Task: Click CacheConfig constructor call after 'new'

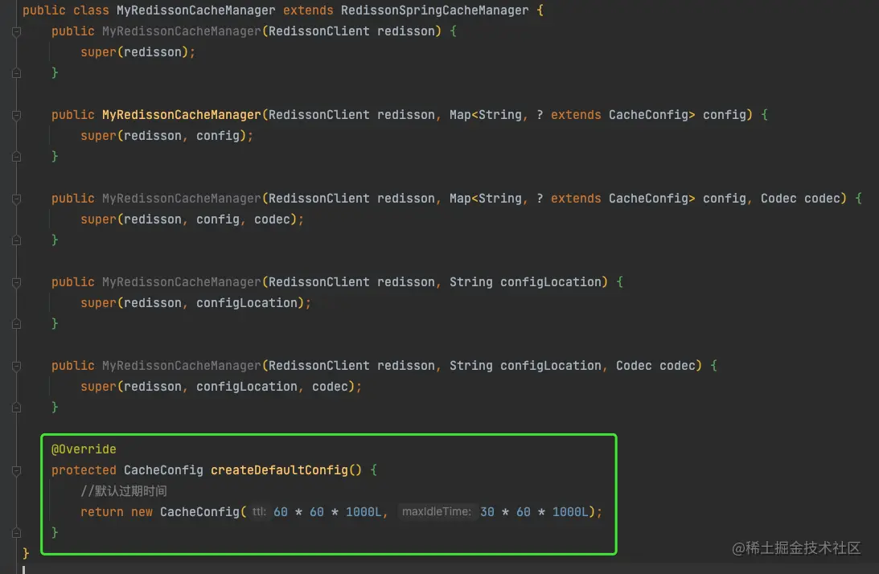Action: (x=199, y=512)
